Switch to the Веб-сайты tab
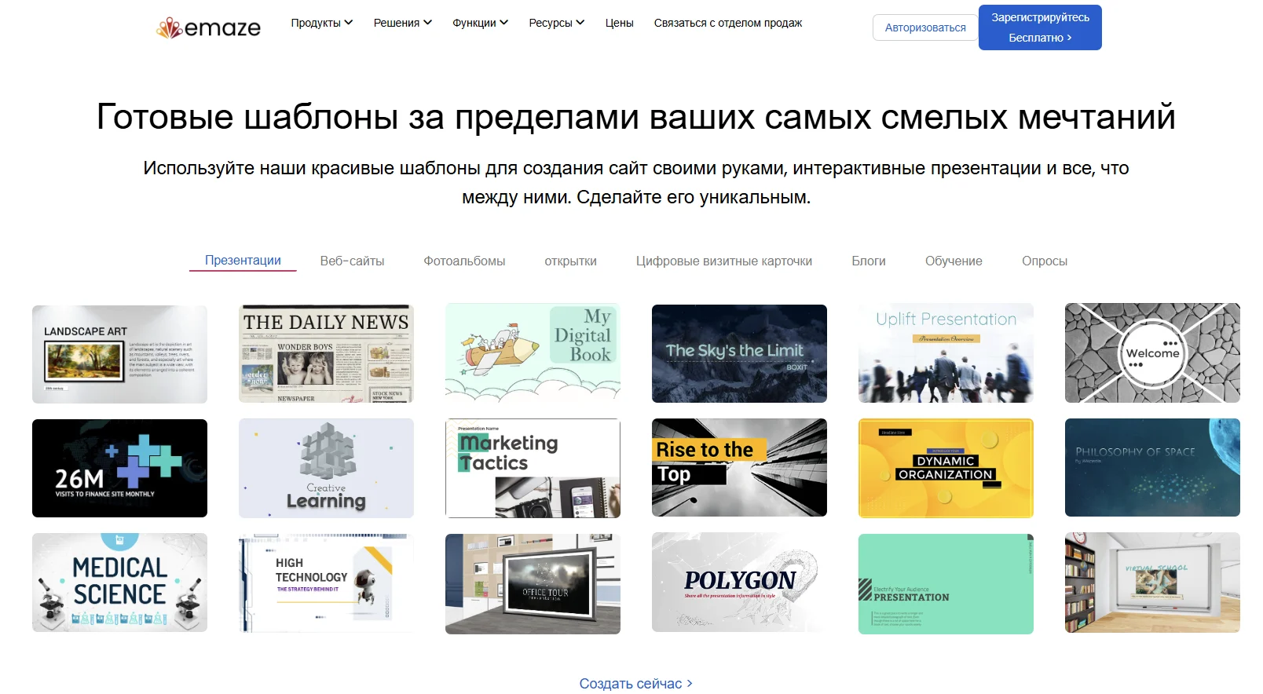 click(352, 261)
